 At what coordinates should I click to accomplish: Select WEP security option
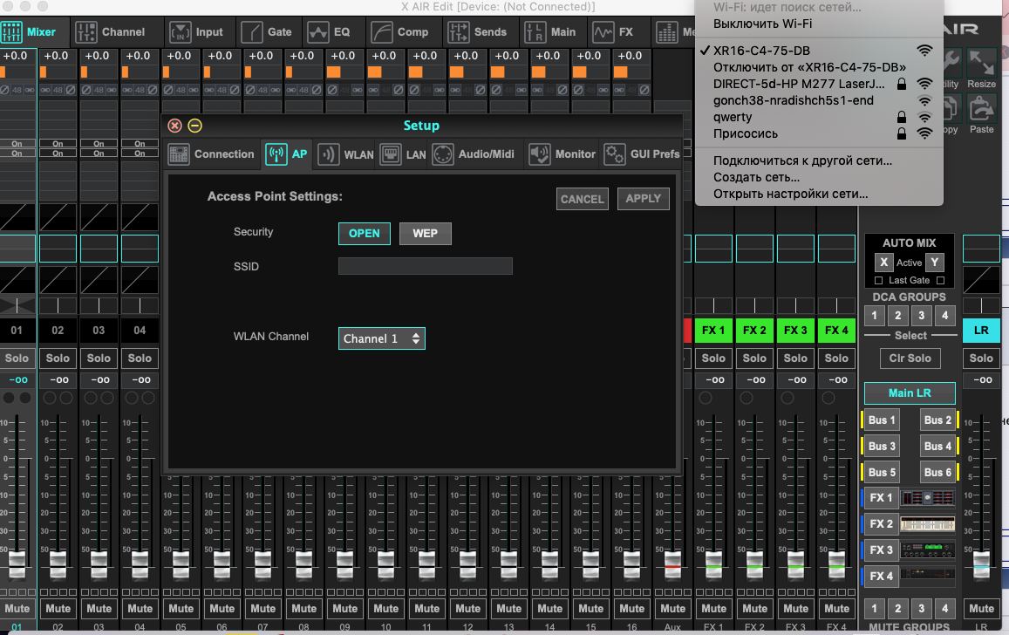pos(425,234)
